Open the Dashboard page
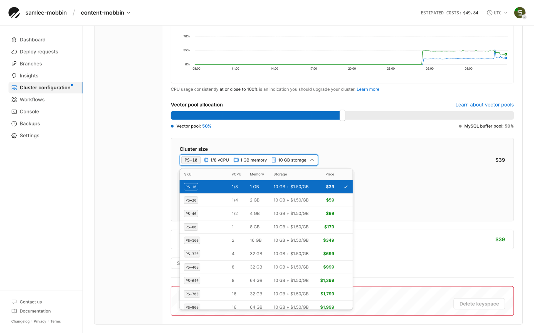 [33, 40]
